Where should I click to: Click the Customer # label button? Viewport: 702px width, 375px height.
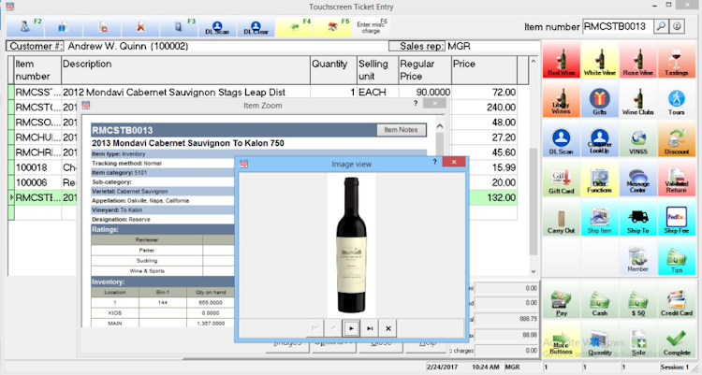coord(36,46)
